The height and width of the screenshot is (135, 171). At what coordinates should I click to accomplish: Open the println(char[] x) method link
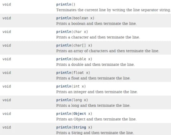point(64,46)
